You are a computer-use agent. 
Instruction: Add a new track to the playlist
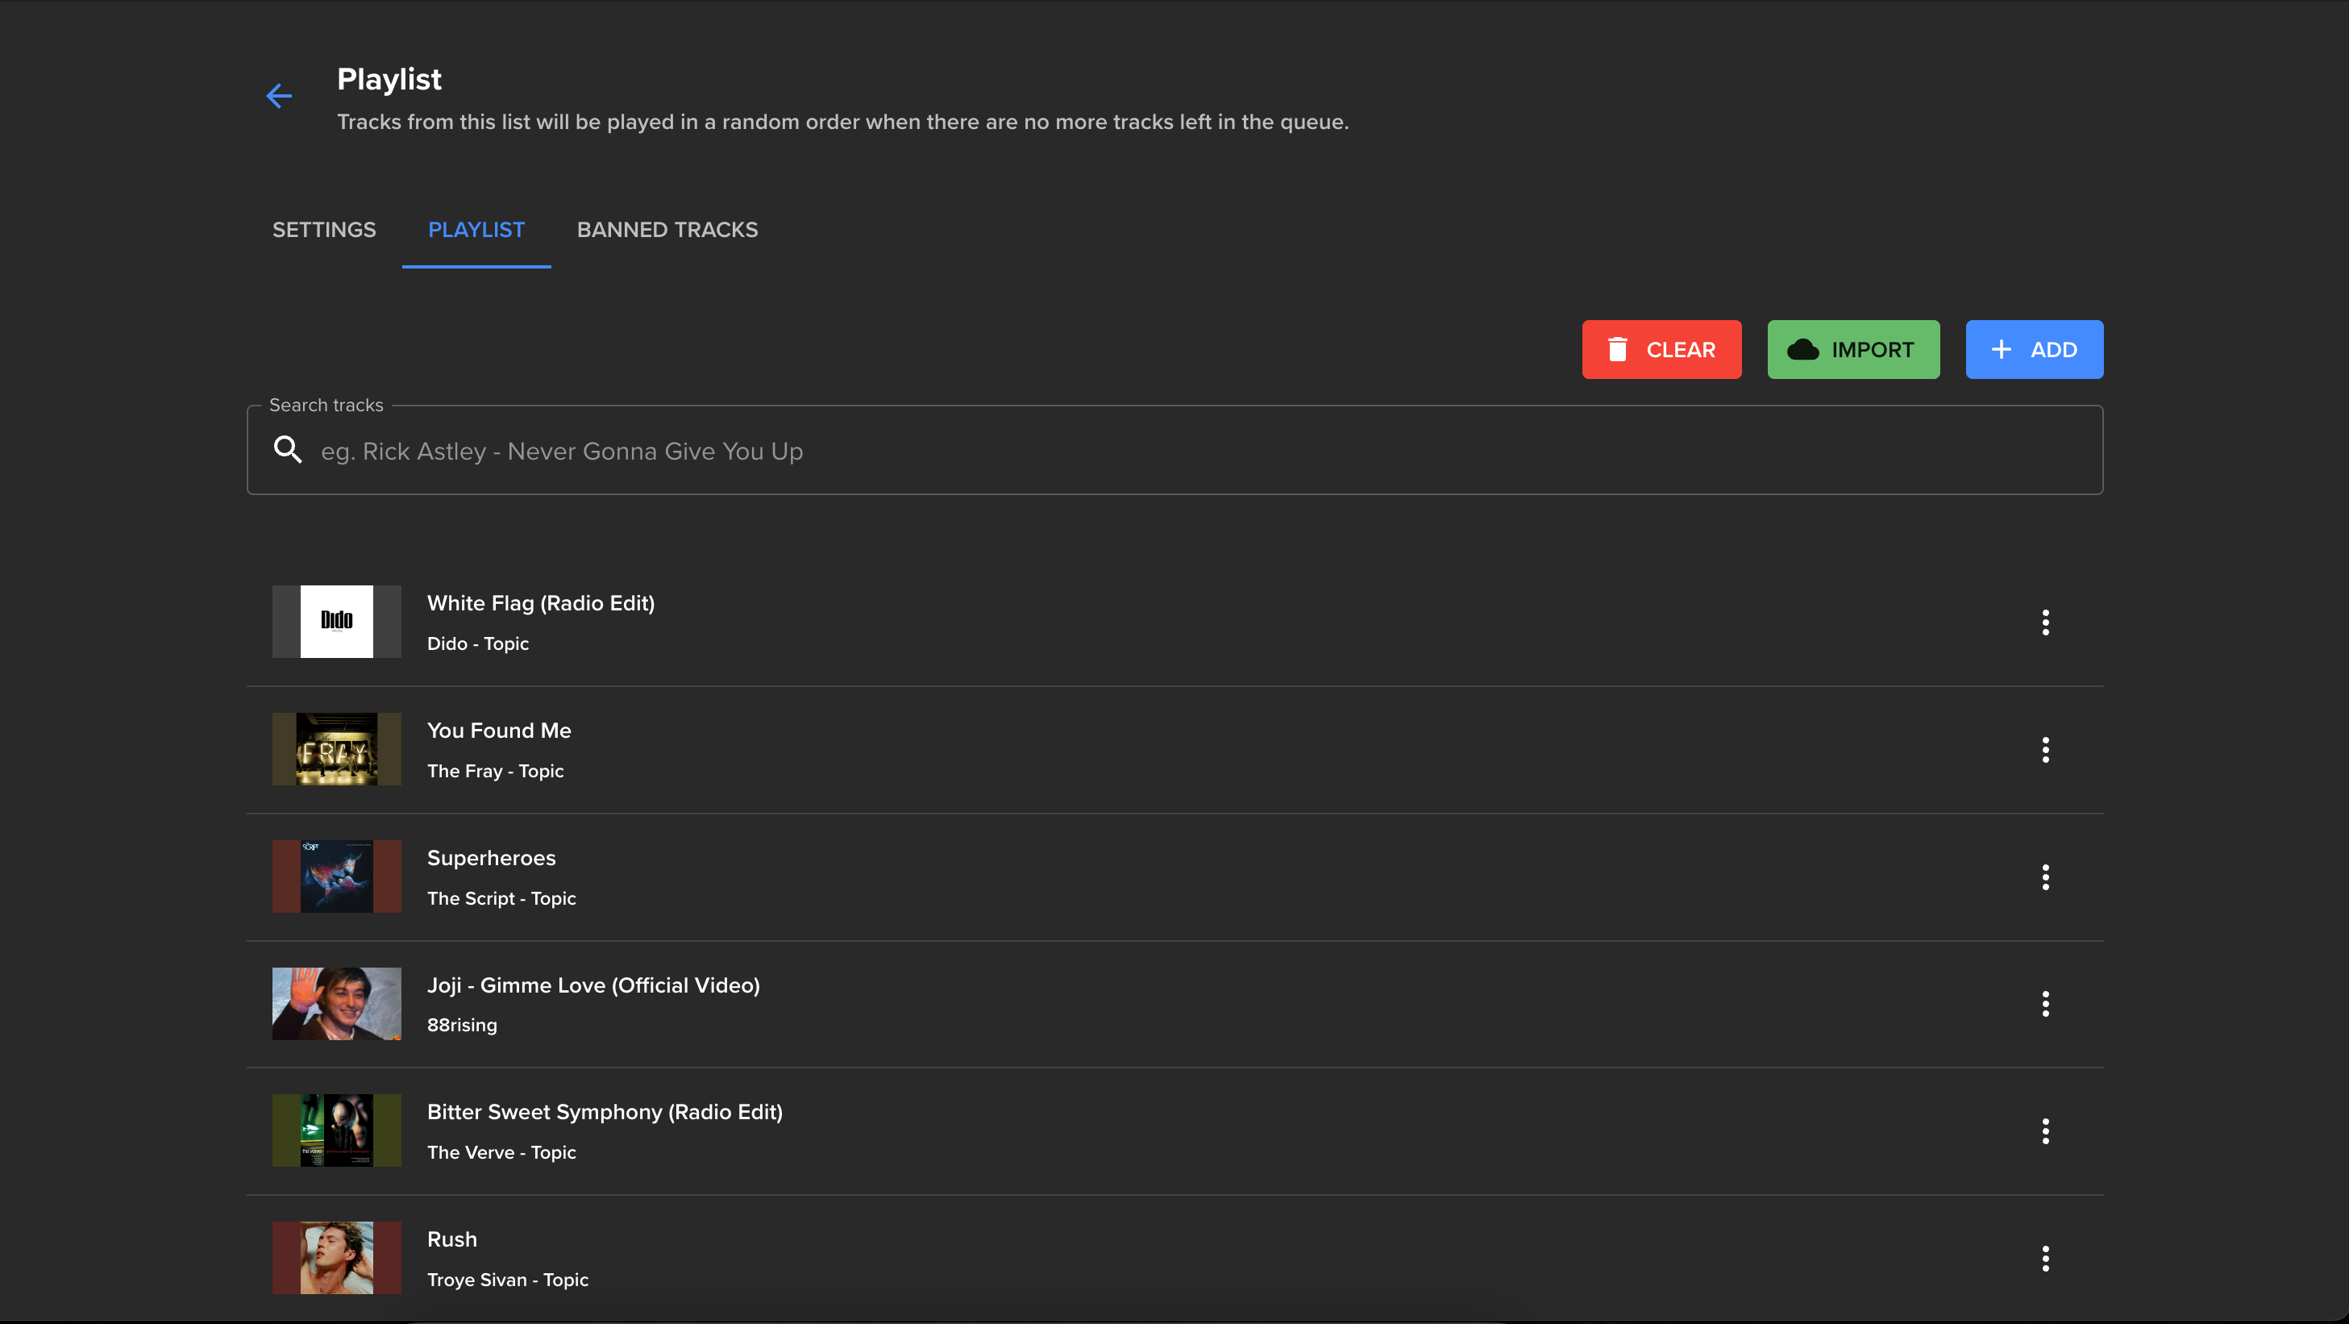2034,349
